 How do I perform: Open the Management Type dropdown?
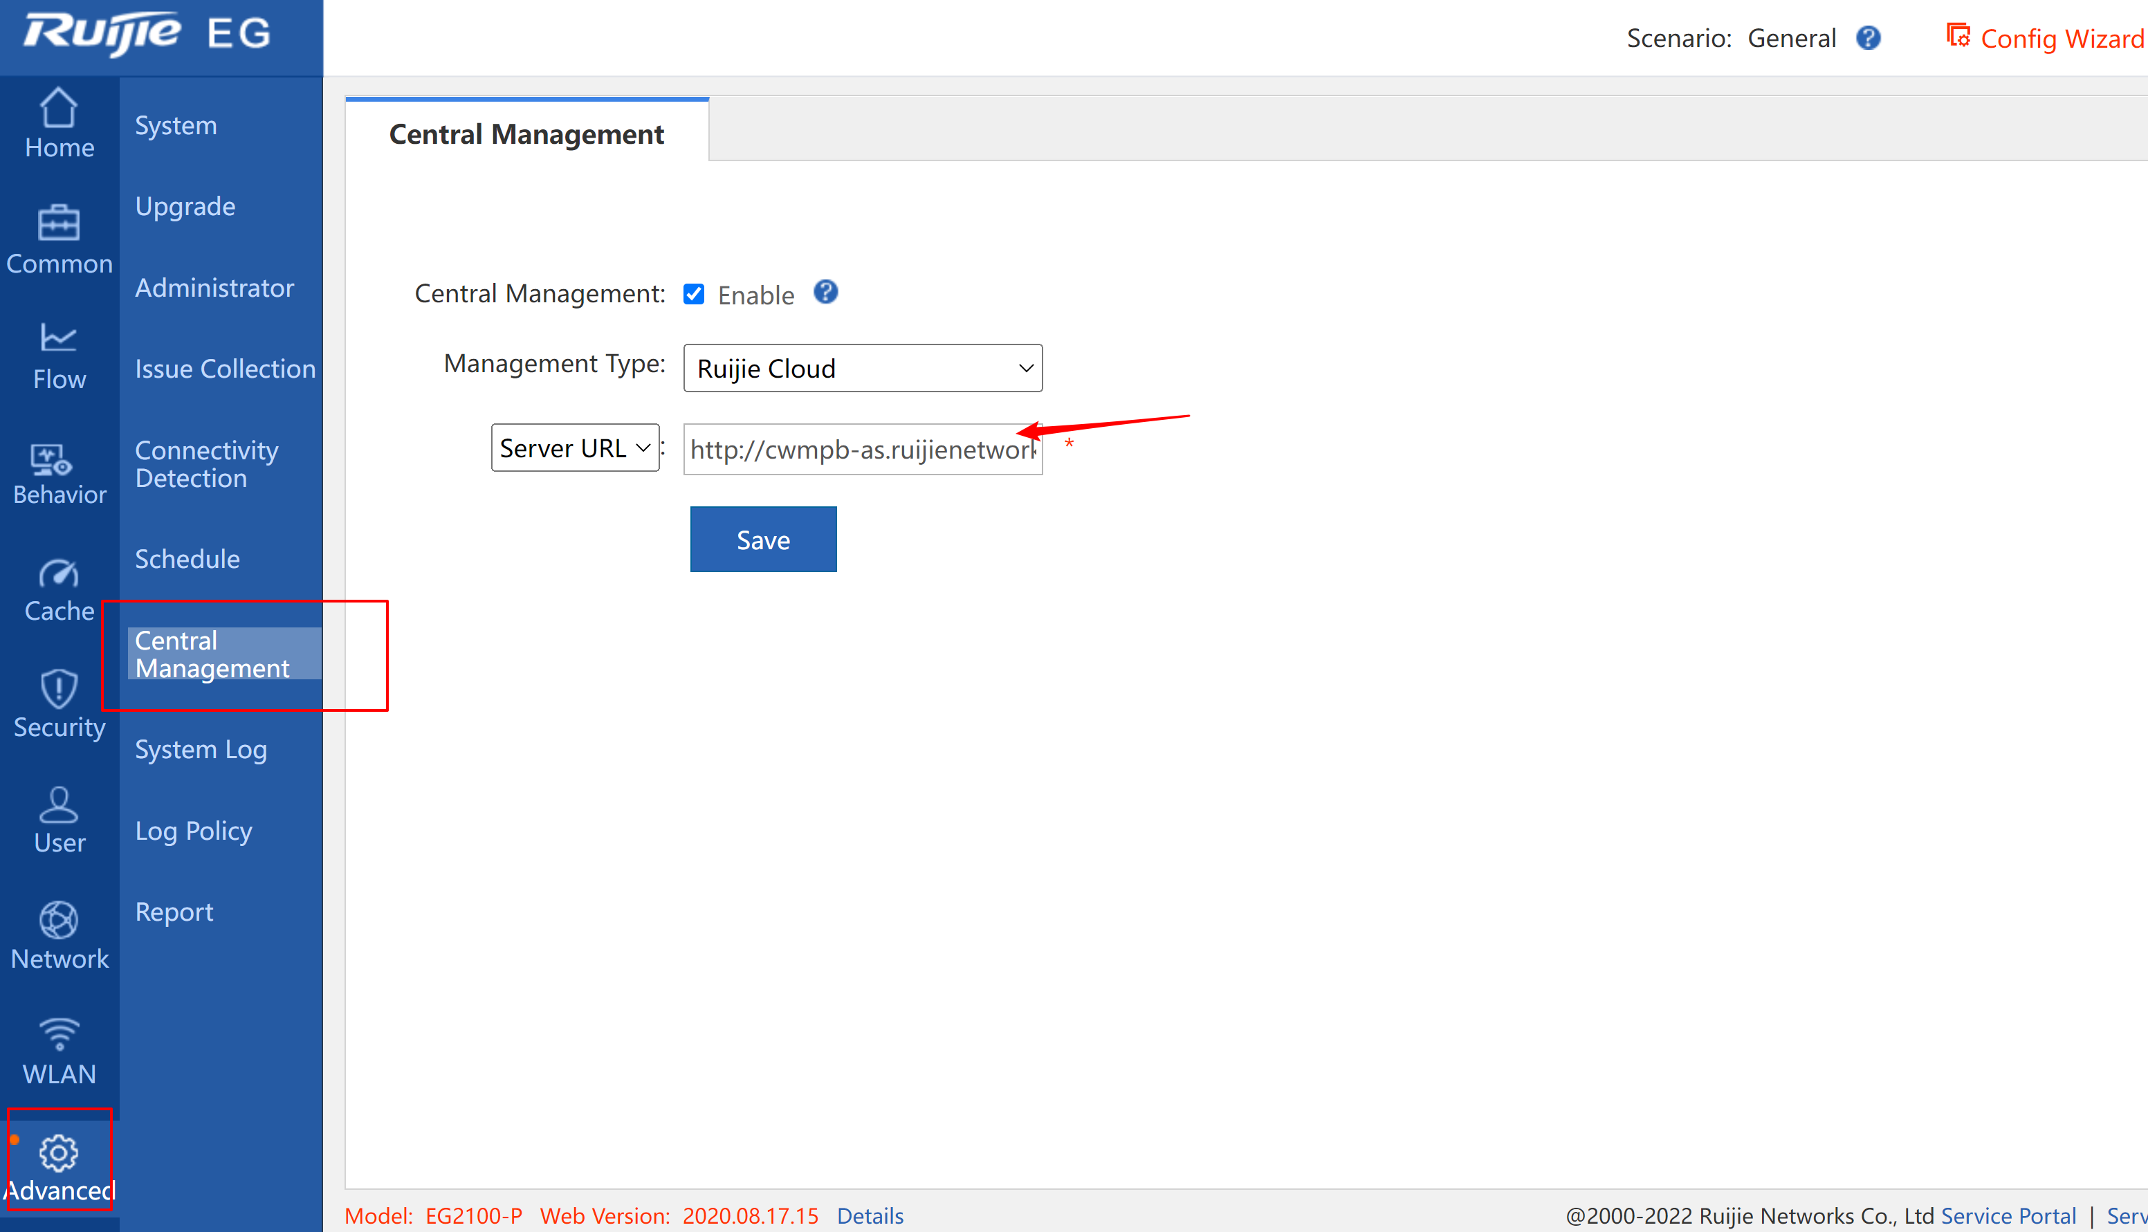point(863,368)
